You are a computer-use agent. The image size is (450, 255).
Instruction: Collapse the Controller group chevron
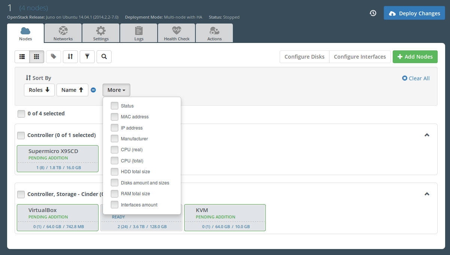[427, 135]
